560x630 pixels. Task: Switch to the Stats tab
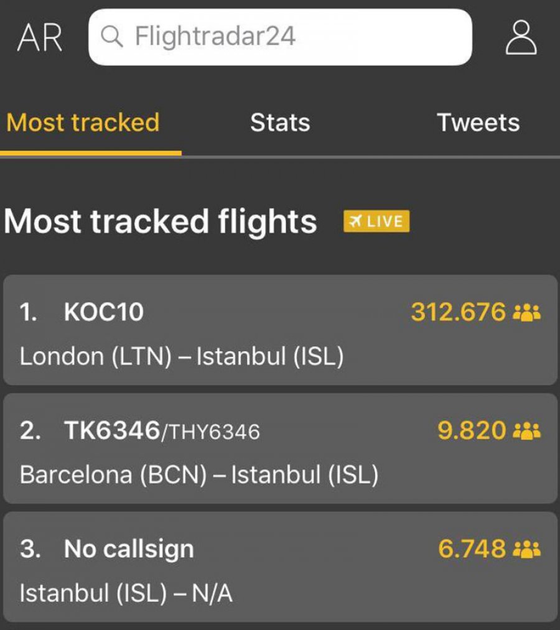point(280,123)
